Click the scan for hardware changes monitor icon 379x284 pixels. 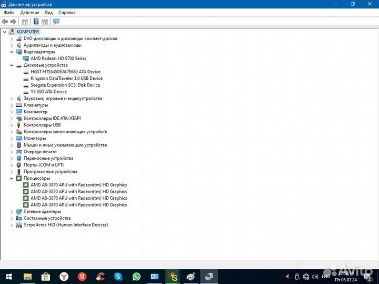click(56, 22)
